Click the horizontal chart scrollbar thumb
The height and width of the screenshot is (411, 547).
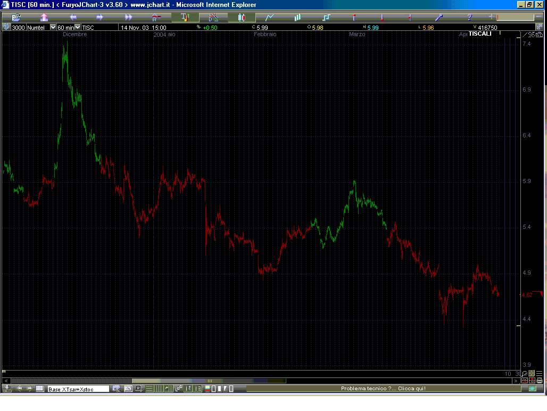tap(209, 381)
